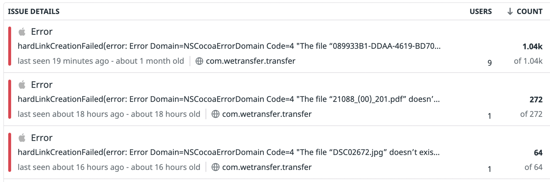This screenshot has height=182, width=550.
Task: Click Apple platform icon on DSC02672 error
Action: 22,138
